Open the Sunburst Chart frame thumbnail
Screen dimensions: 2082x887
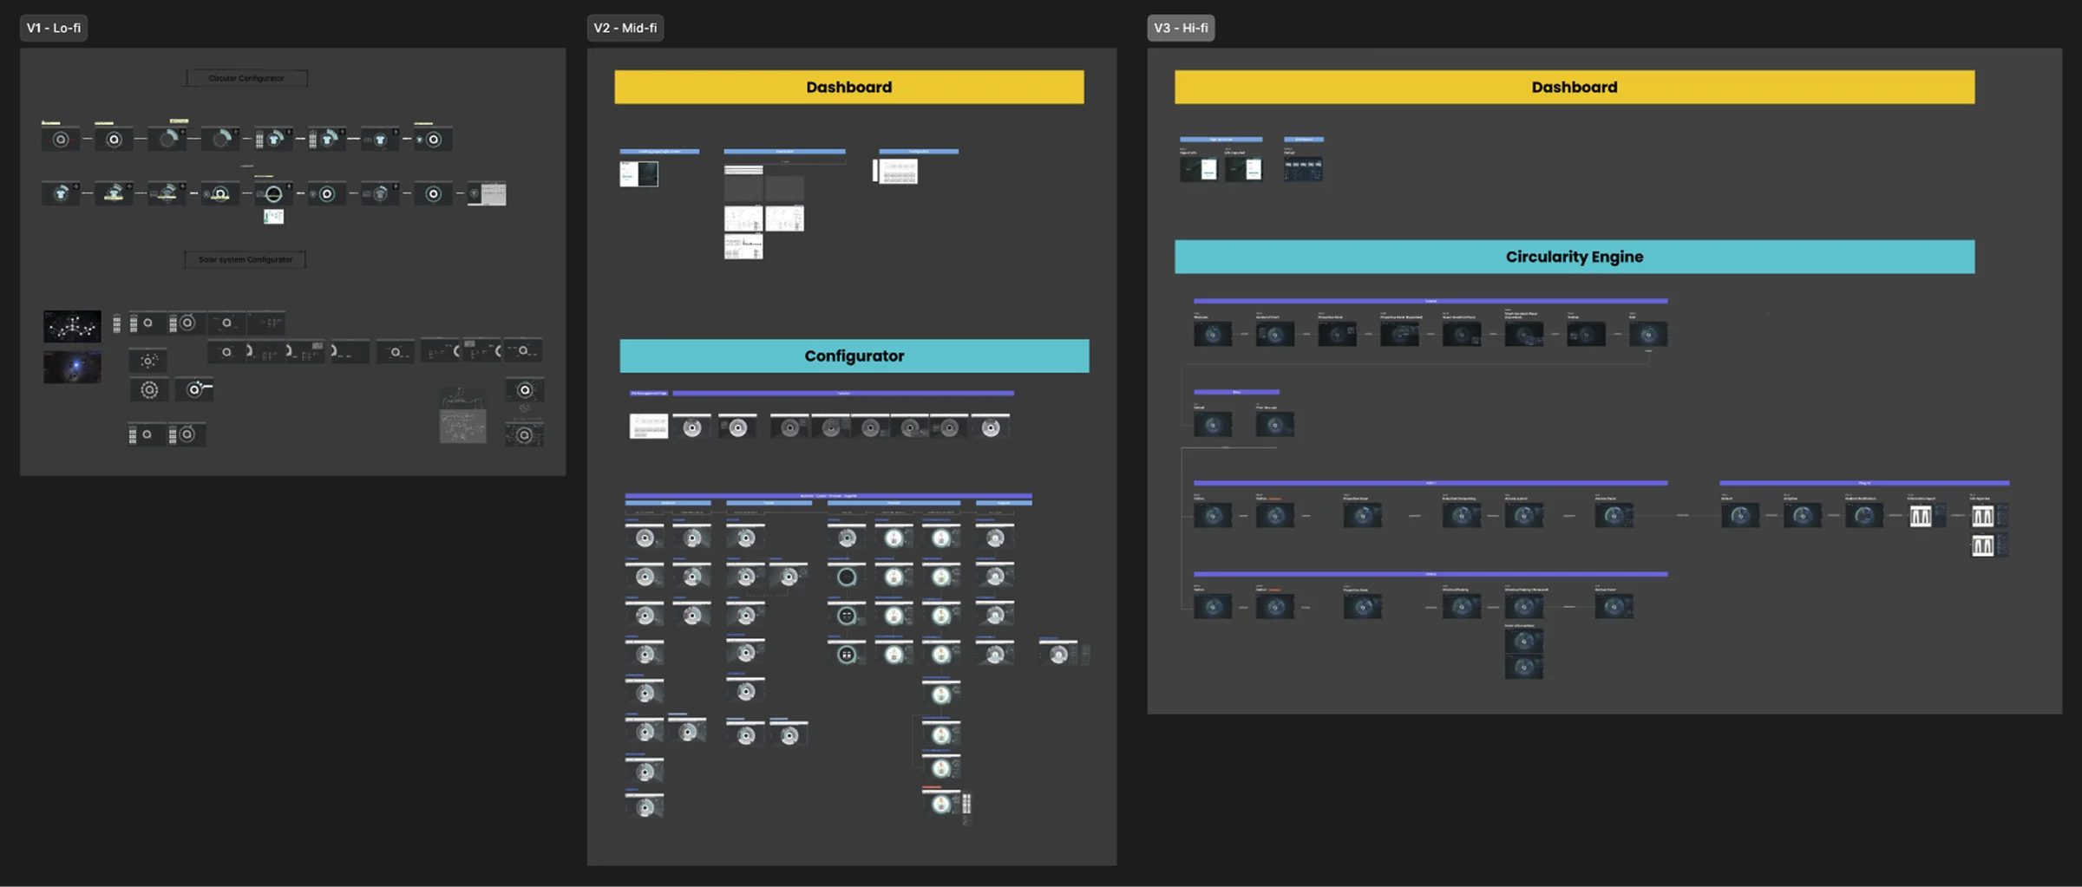click(x=1273, y=335)
